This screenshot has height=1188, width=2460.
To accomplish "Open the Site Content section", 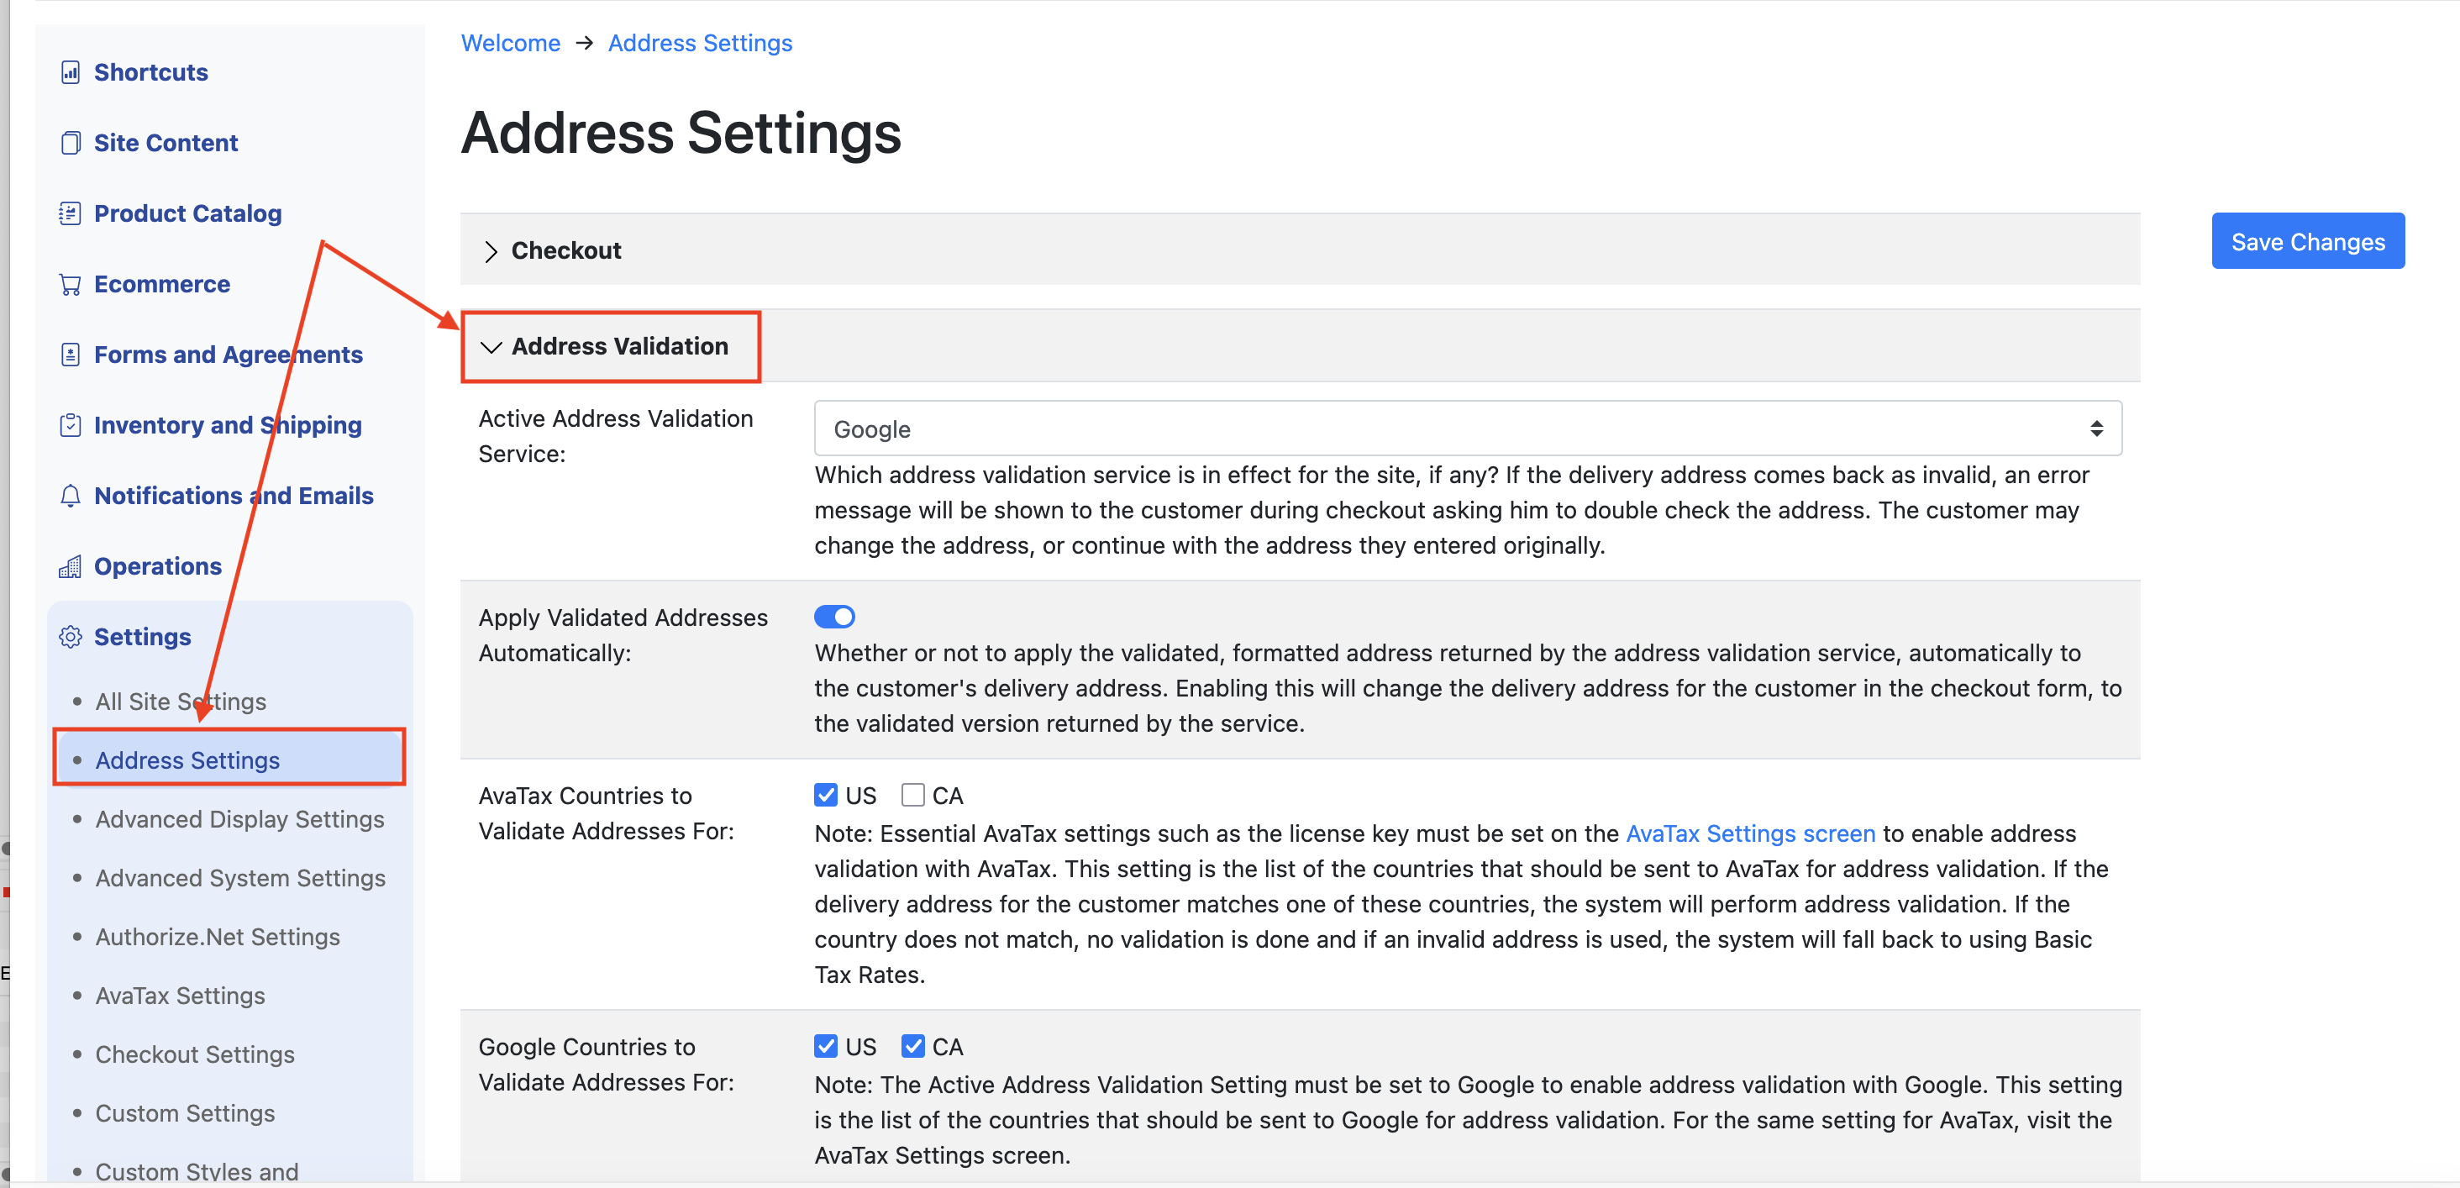I will coord(166,143).
